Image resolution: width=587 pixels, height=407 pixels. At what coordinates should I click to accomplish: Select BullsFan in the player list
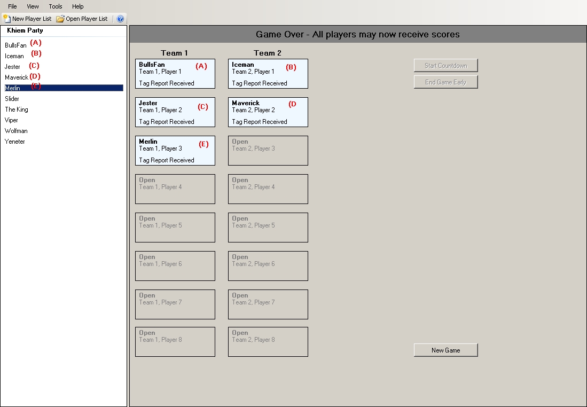point(15,45)
